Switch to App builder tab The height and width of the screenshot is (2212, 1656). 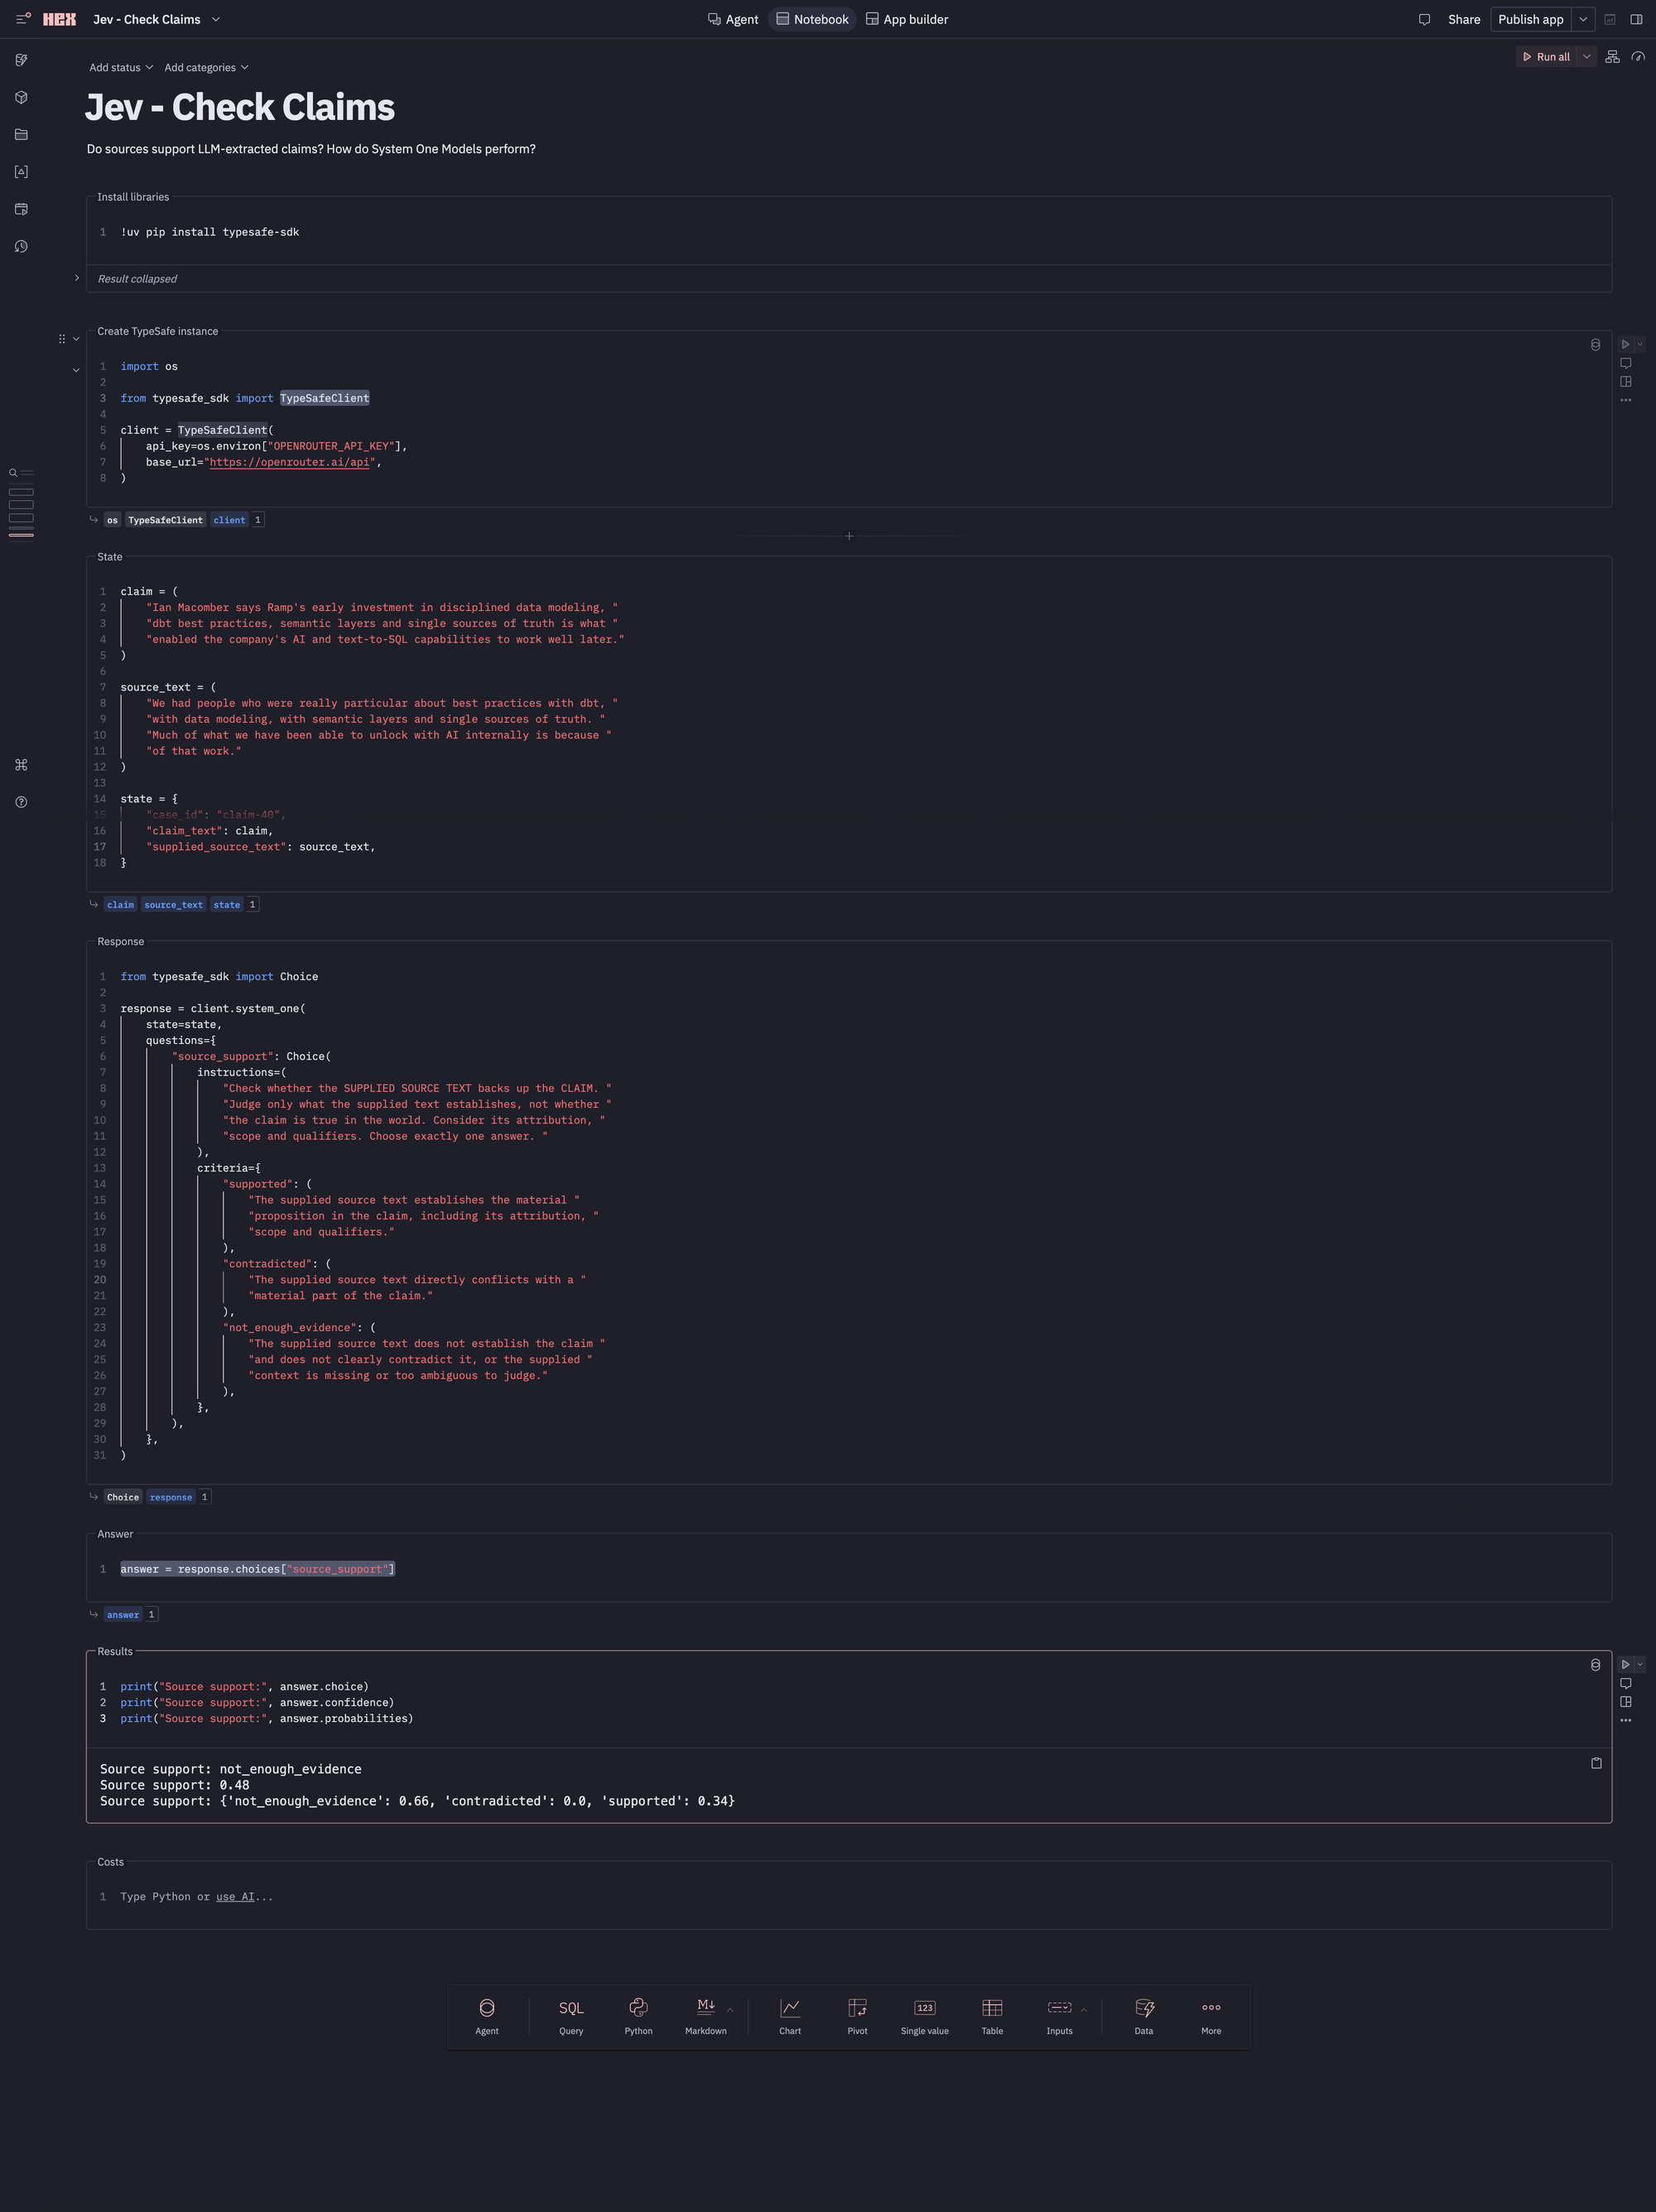pos(907,19)
